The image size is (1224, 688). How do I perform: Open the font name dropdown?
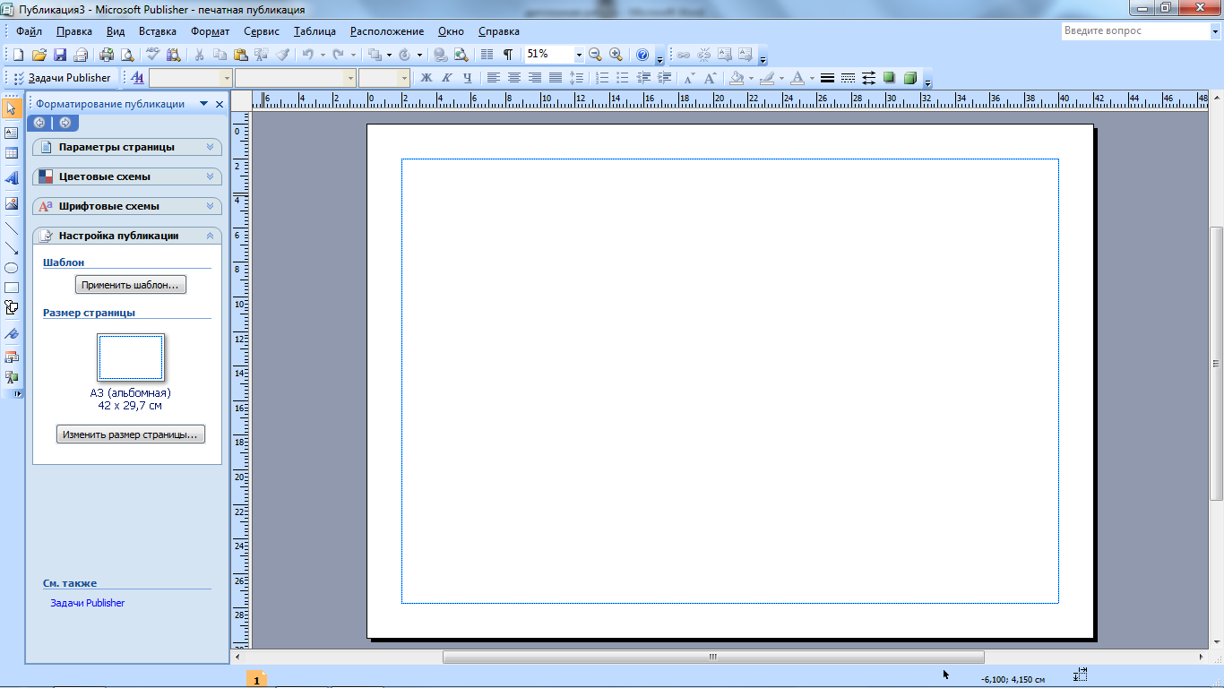[x=350, y=78]
